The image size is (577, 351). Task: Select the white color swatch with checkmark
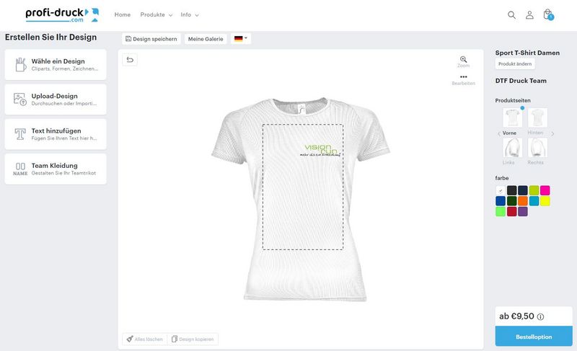(500, 190)
